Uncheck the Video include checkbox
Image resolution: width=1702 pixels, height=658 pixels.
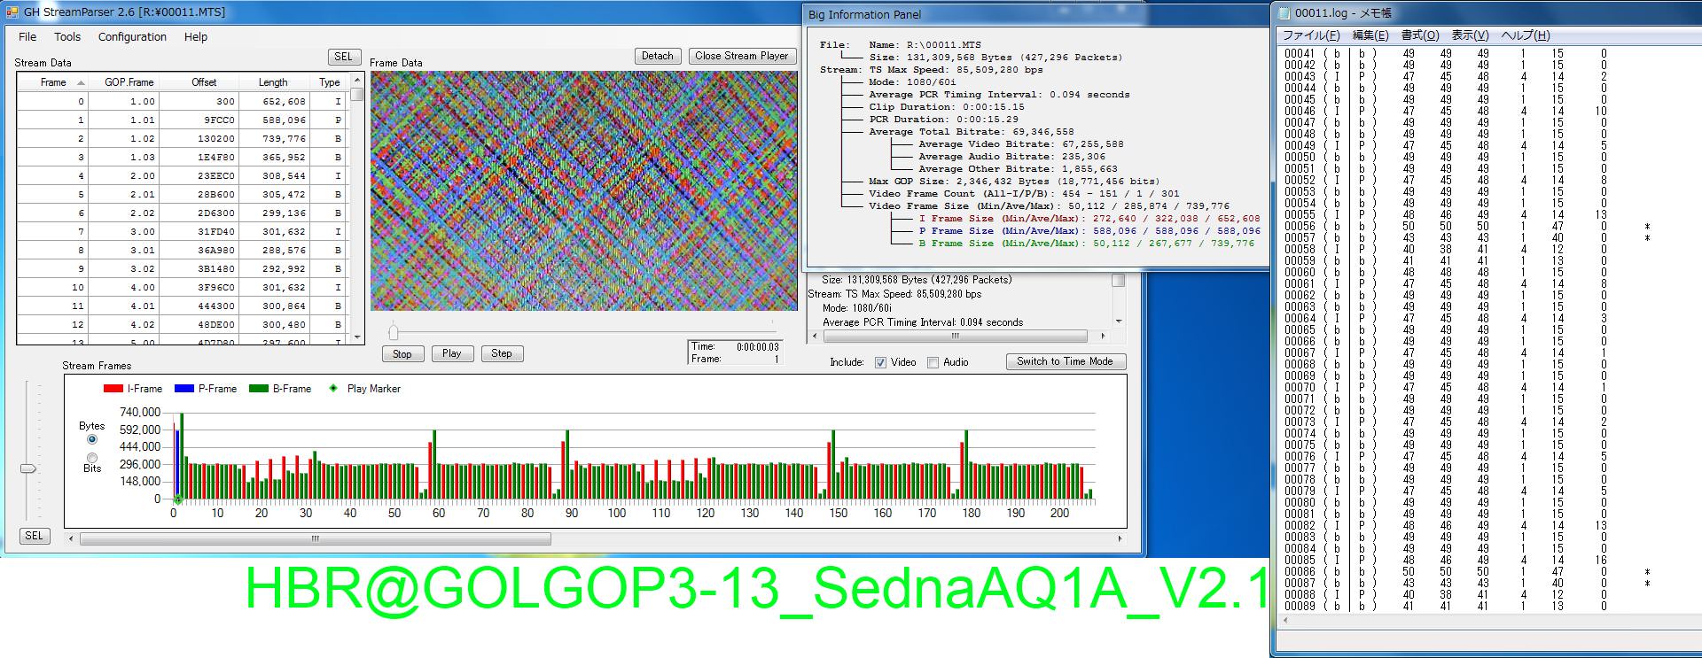click(x=880, y=362)
